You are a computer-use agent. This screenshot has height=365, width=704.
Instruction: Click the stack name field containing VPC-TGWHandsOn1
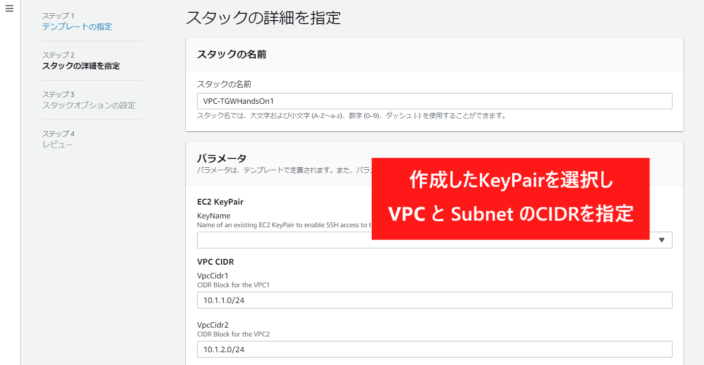(x=434, y=101)
